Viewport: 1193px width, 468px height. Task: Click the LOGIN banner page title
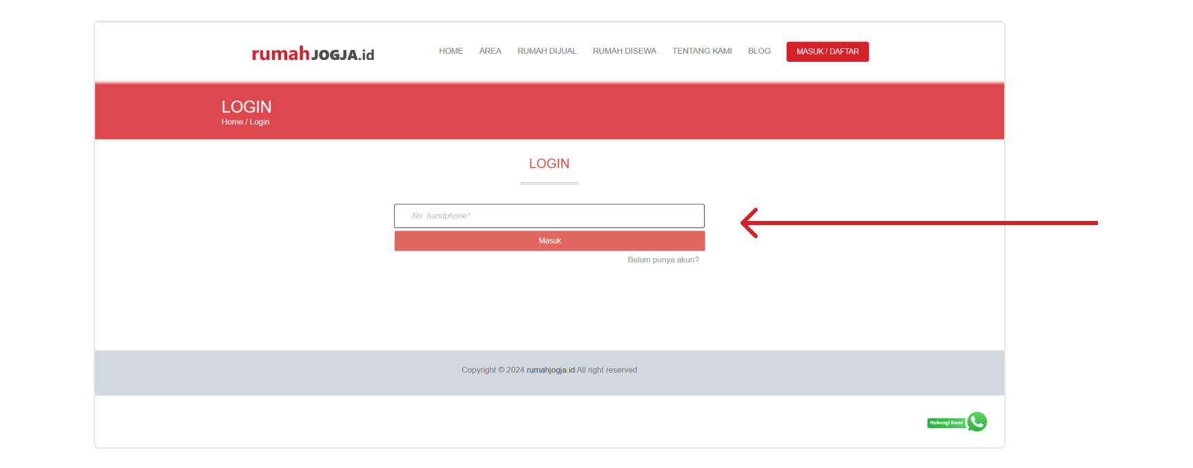pos(247,107)
